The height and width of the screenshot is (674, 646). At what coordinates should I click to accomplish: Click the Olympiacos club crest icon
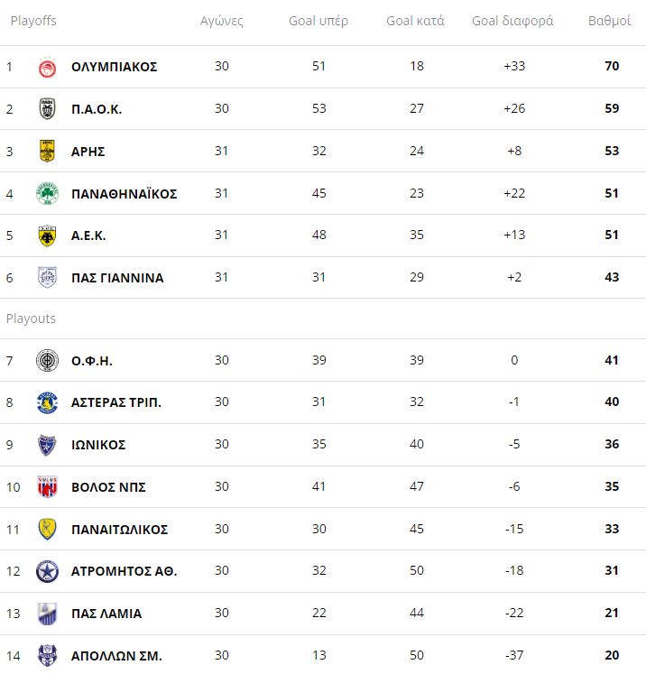tap(47, 67)
